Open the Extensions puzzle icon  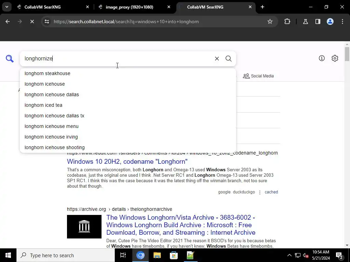287,21
